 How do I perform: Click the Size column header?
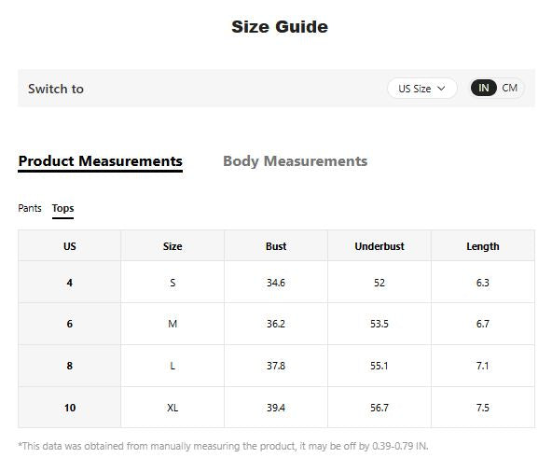(x=172, y=246)
